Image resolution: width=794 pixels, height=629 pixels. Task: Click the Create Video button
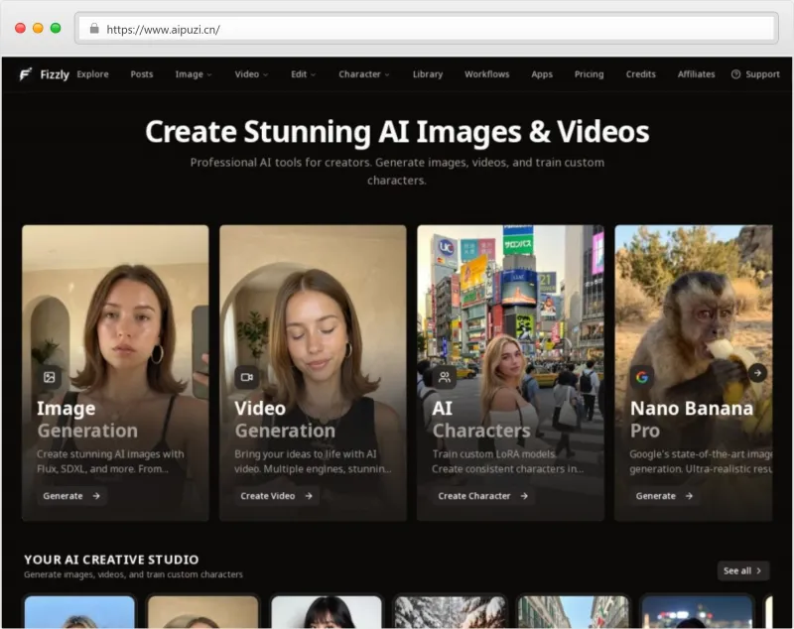coord(277,496)
